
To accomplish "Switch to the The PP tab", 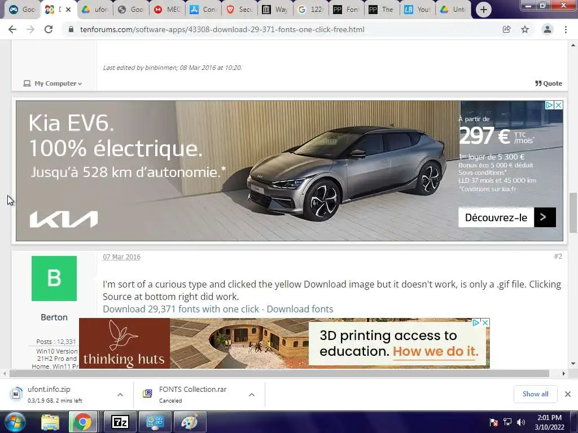I will tap(382, 10).
